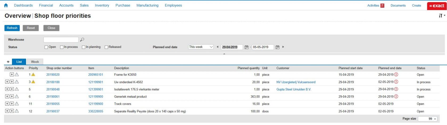The height and width of the screenshot is (125, 447).
Task: Open the warehouse search magnifier
Action: tap(82, 39)
